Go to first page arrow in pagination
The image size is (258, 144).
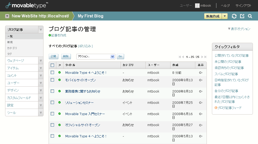coord(180,57)
